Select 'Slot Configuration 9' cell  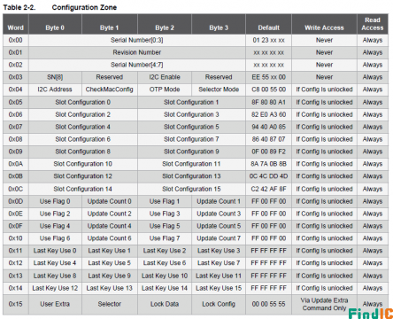191,152
